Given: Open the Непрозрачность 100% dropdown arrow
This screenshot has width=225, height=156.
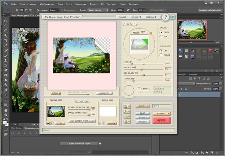Looking at the screenshot, I should tap(221, 84).
